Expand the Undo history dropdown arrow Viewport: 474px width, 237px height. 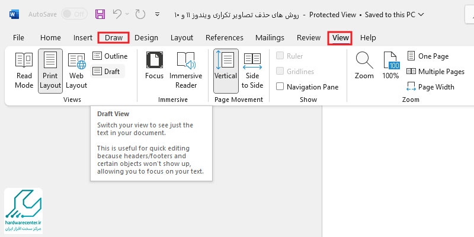[127, 14]
